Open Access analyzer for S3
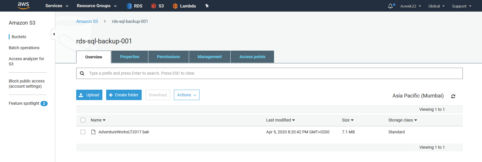The image size is (482, 162). click(x=26, y=61)
